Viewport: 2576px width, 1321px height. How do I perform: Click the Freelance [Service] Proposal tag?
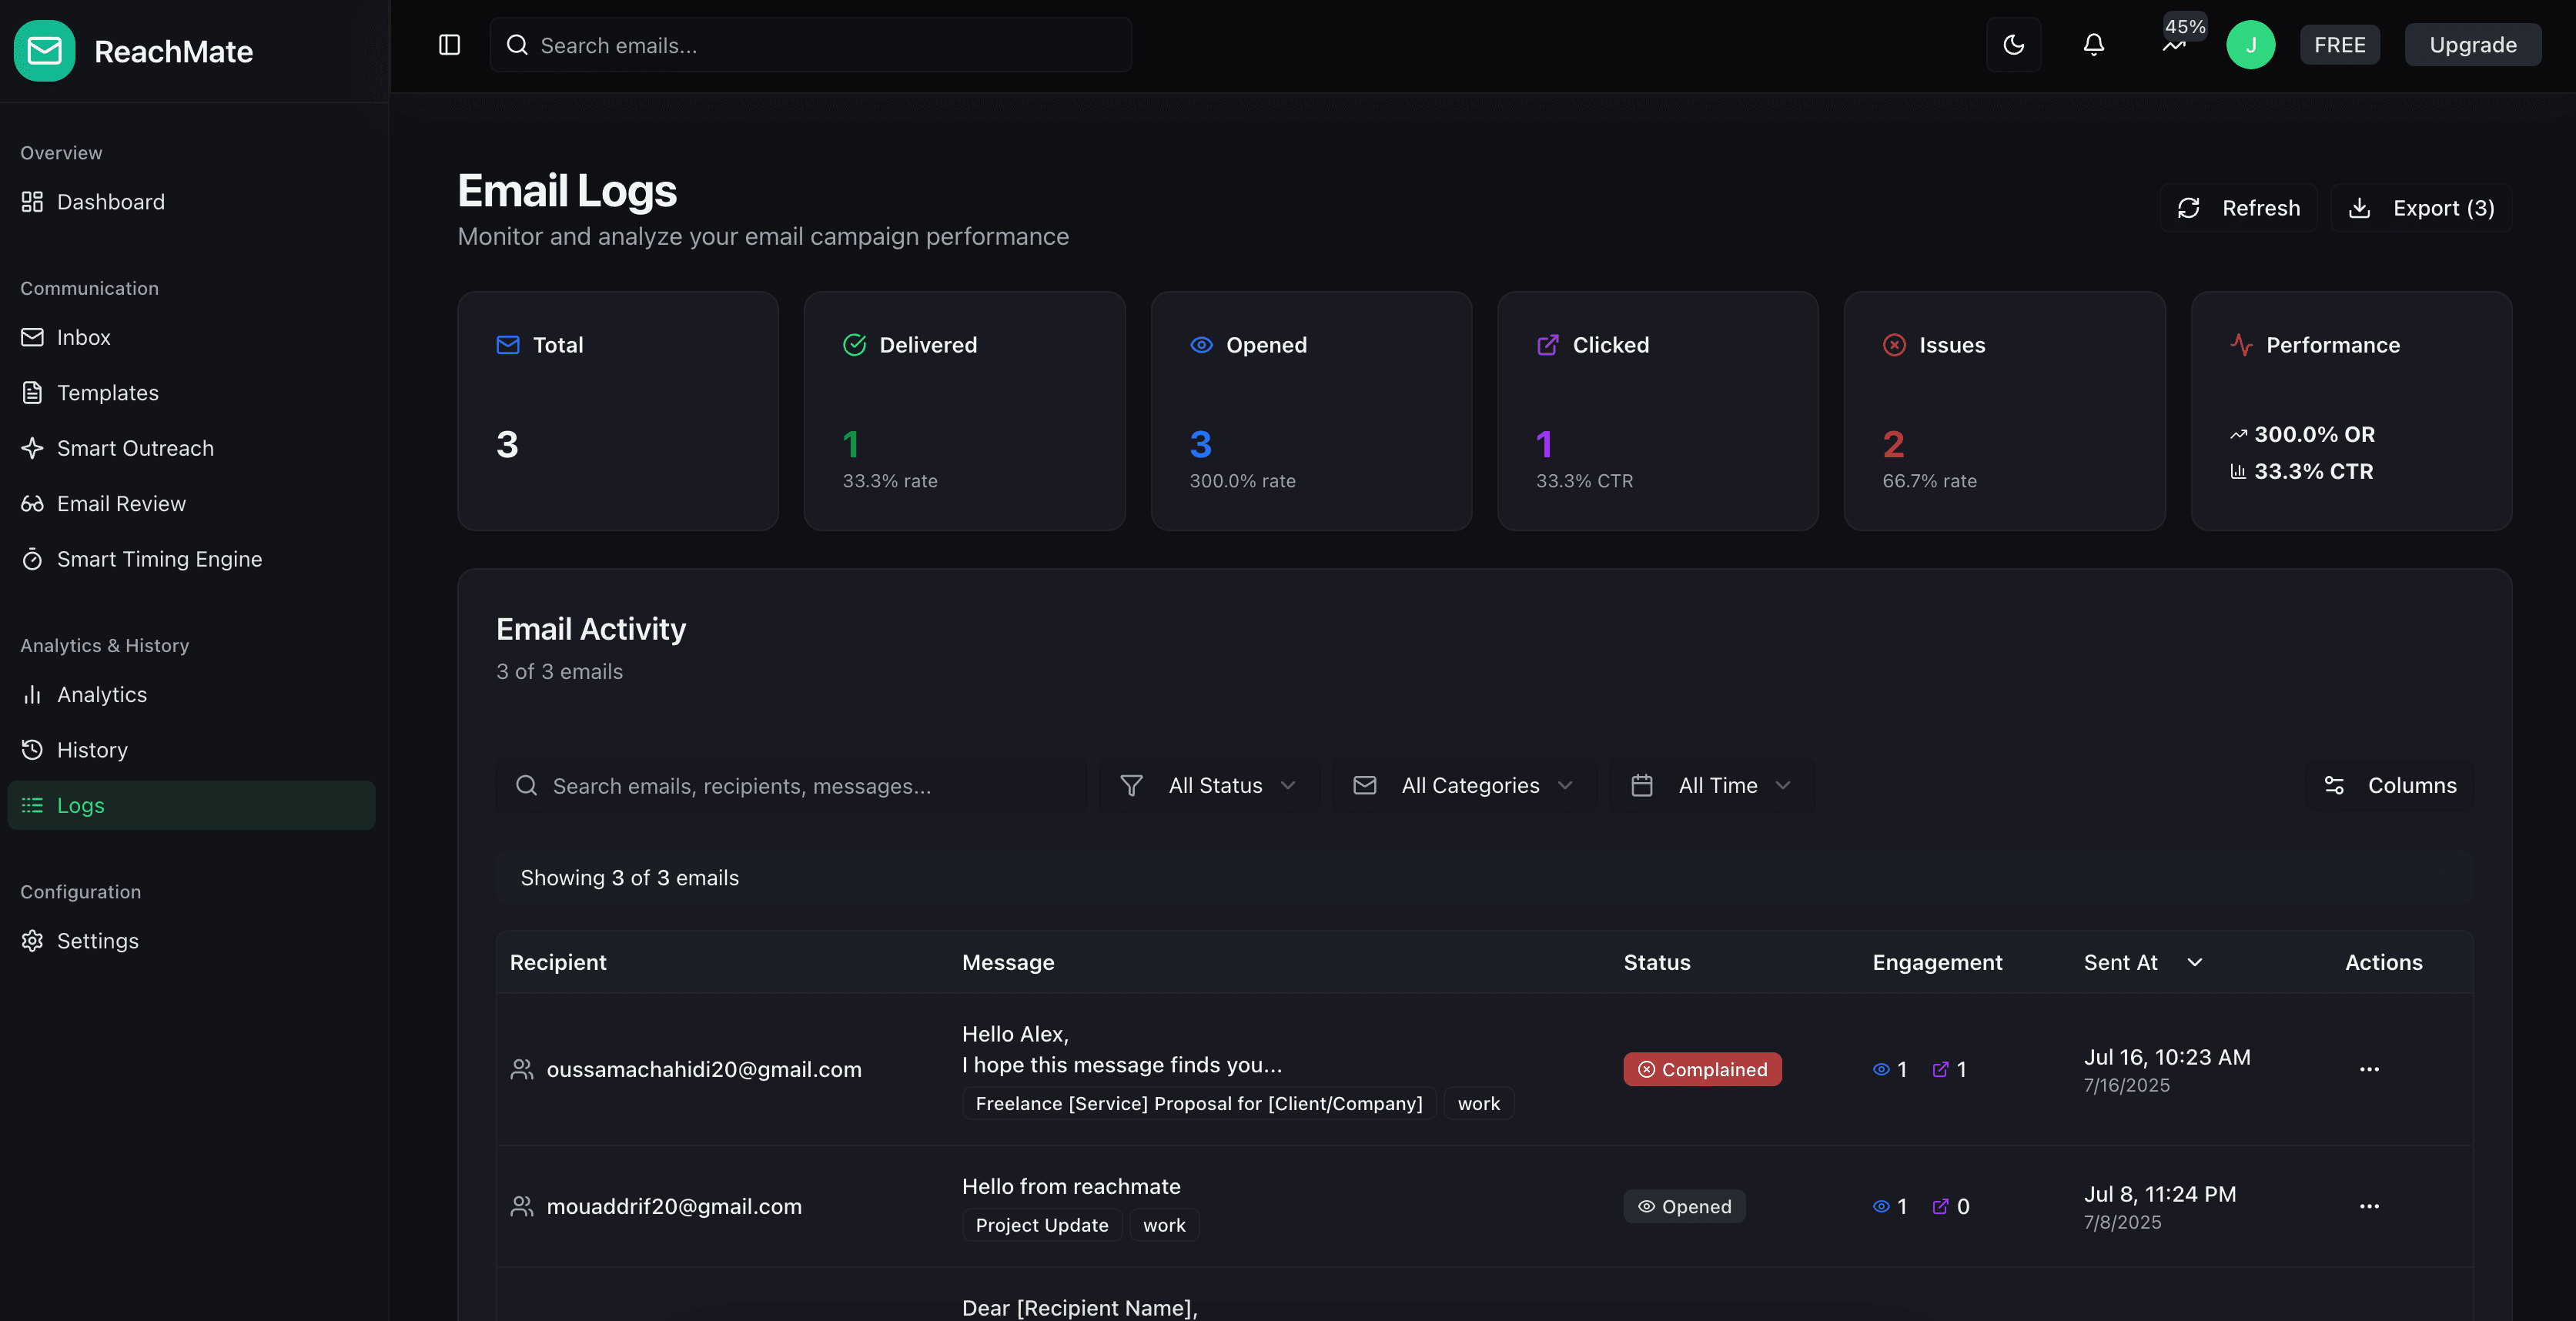click(x=1199, y=1103)
